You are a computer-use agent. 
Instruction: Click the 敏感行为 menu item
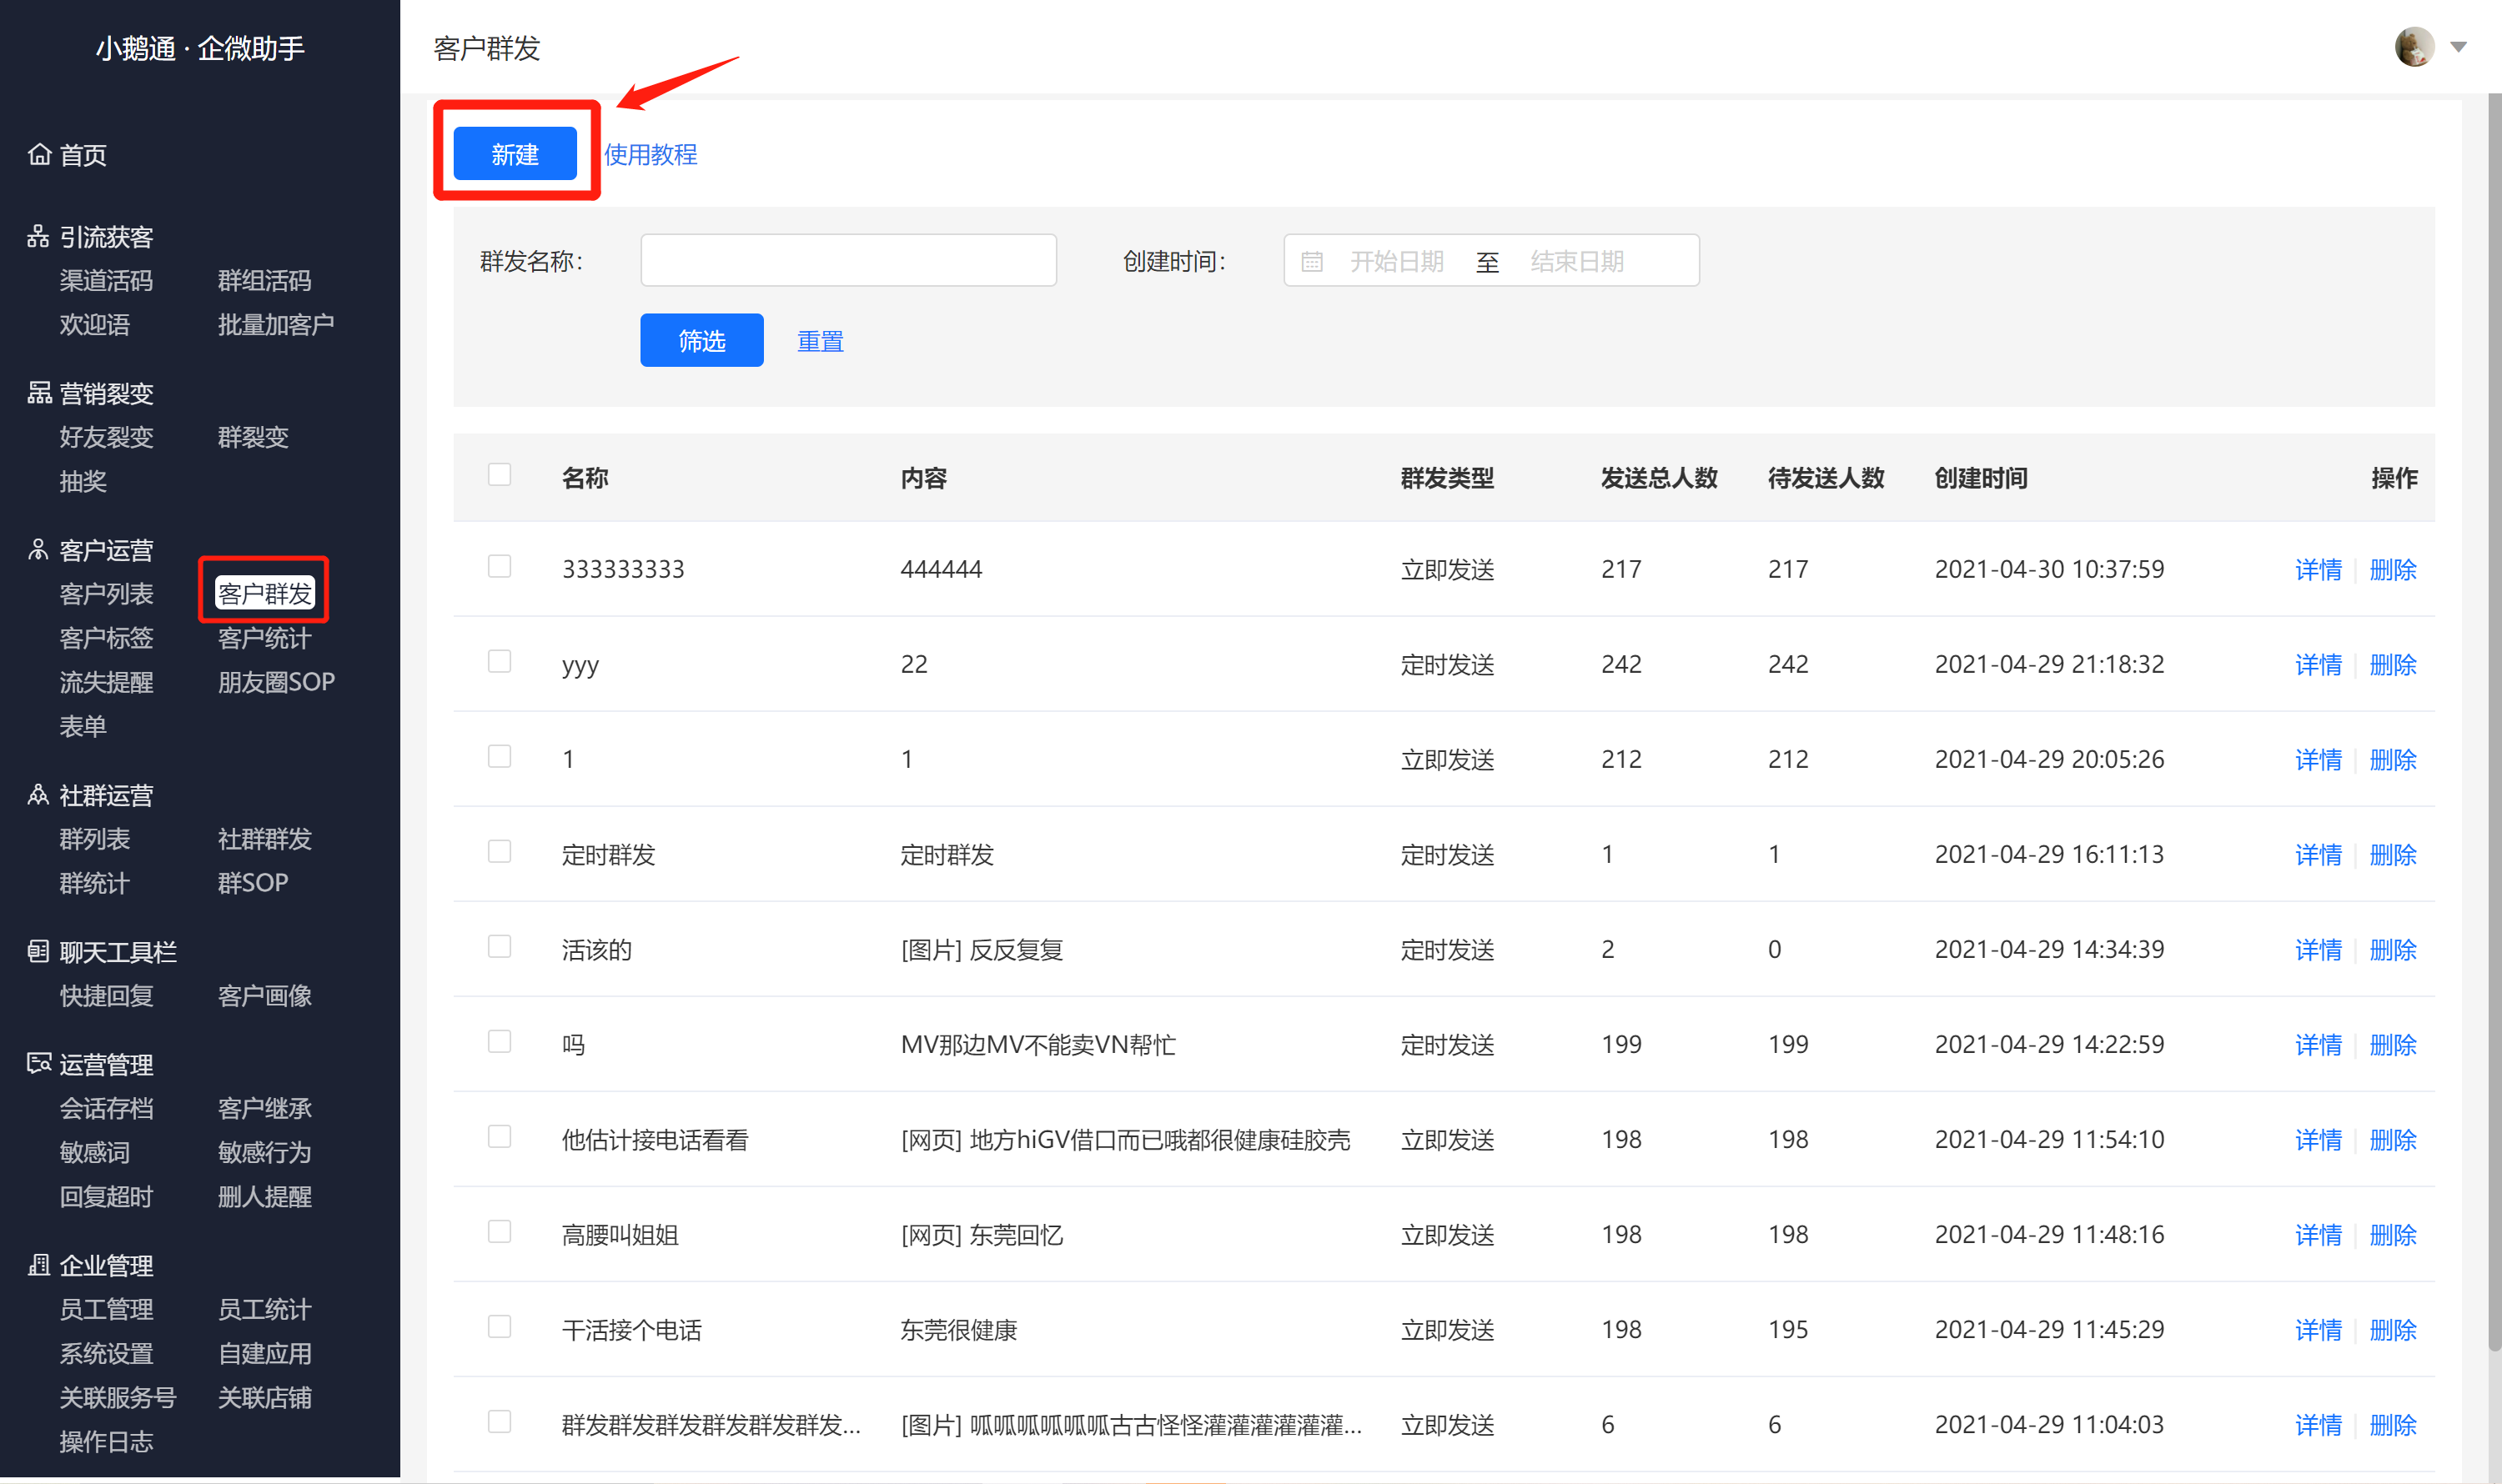(265, 1152)
